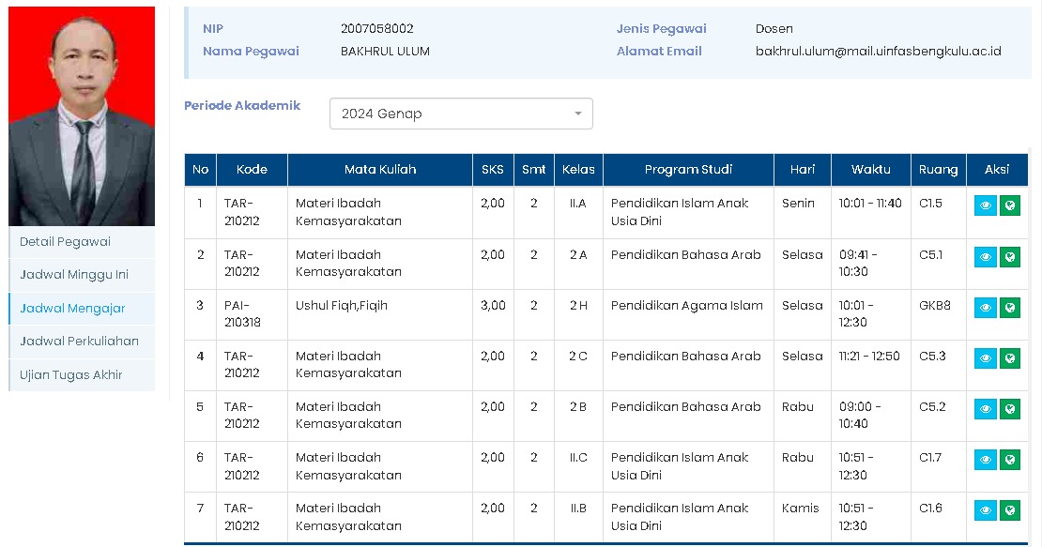Click green globe icon for room GKB8 row
This screenshot has width=1042, height=547.
tap(1010, 307)
